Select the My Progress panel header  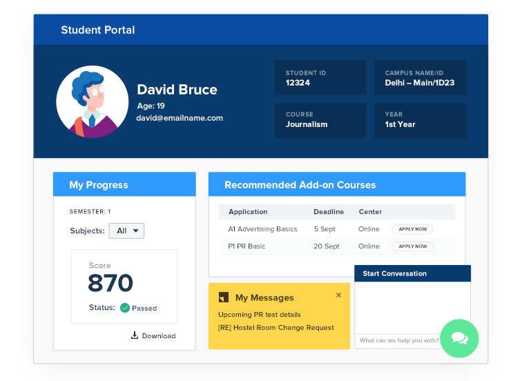pyautogui.click(x=124, y=185)
